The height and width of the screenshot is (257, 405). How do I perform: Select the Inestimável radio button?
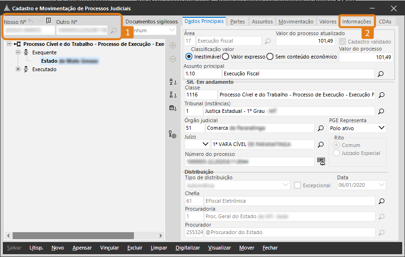click(189, 57)
